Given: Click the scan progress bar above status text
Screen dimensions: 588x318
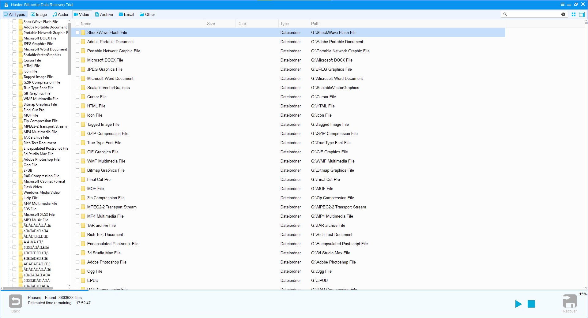Looking at the screenshot, I should click(x=294, y=290).
